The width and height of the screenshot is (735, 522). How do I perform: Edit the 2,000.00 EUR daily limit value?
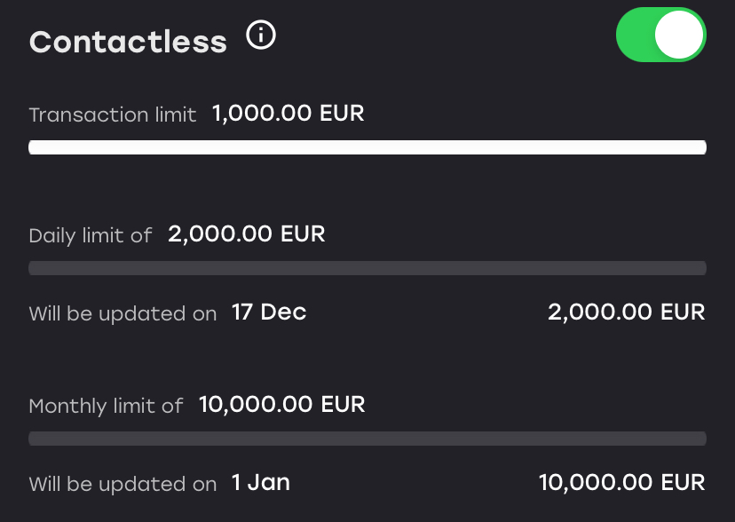coord(247,234)
